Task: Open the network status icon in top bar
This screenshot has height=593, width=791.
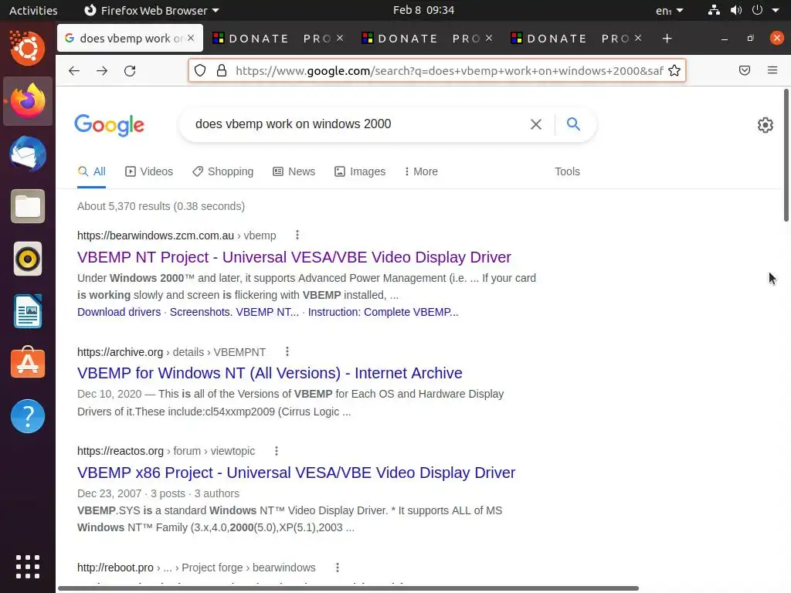Action: (x=714, y=10)
